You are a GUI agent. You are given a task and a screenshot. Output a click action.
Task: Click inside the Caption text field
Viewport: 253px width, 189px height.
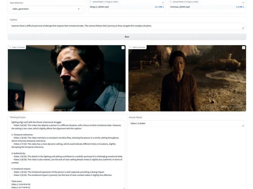point(126,26)
